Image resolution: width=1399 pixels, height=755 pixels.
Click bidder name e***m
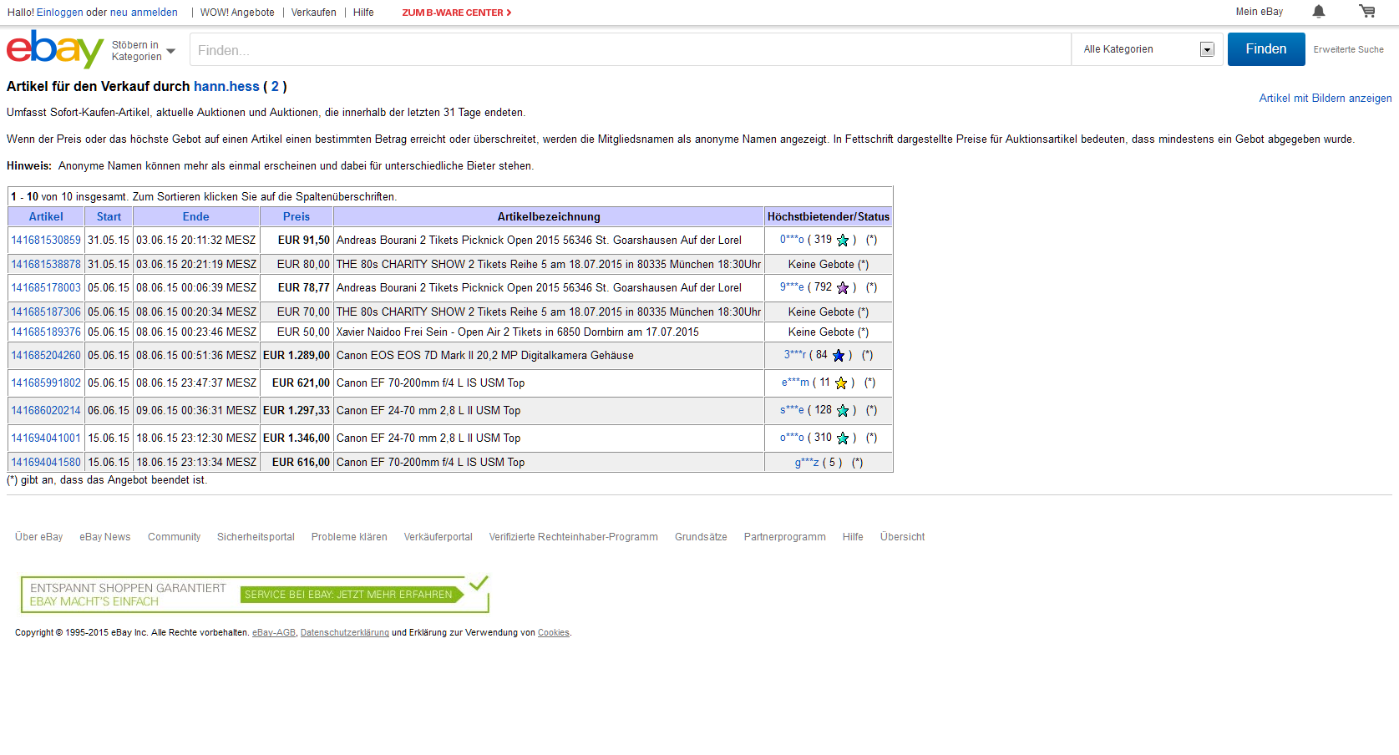point(795,383)
